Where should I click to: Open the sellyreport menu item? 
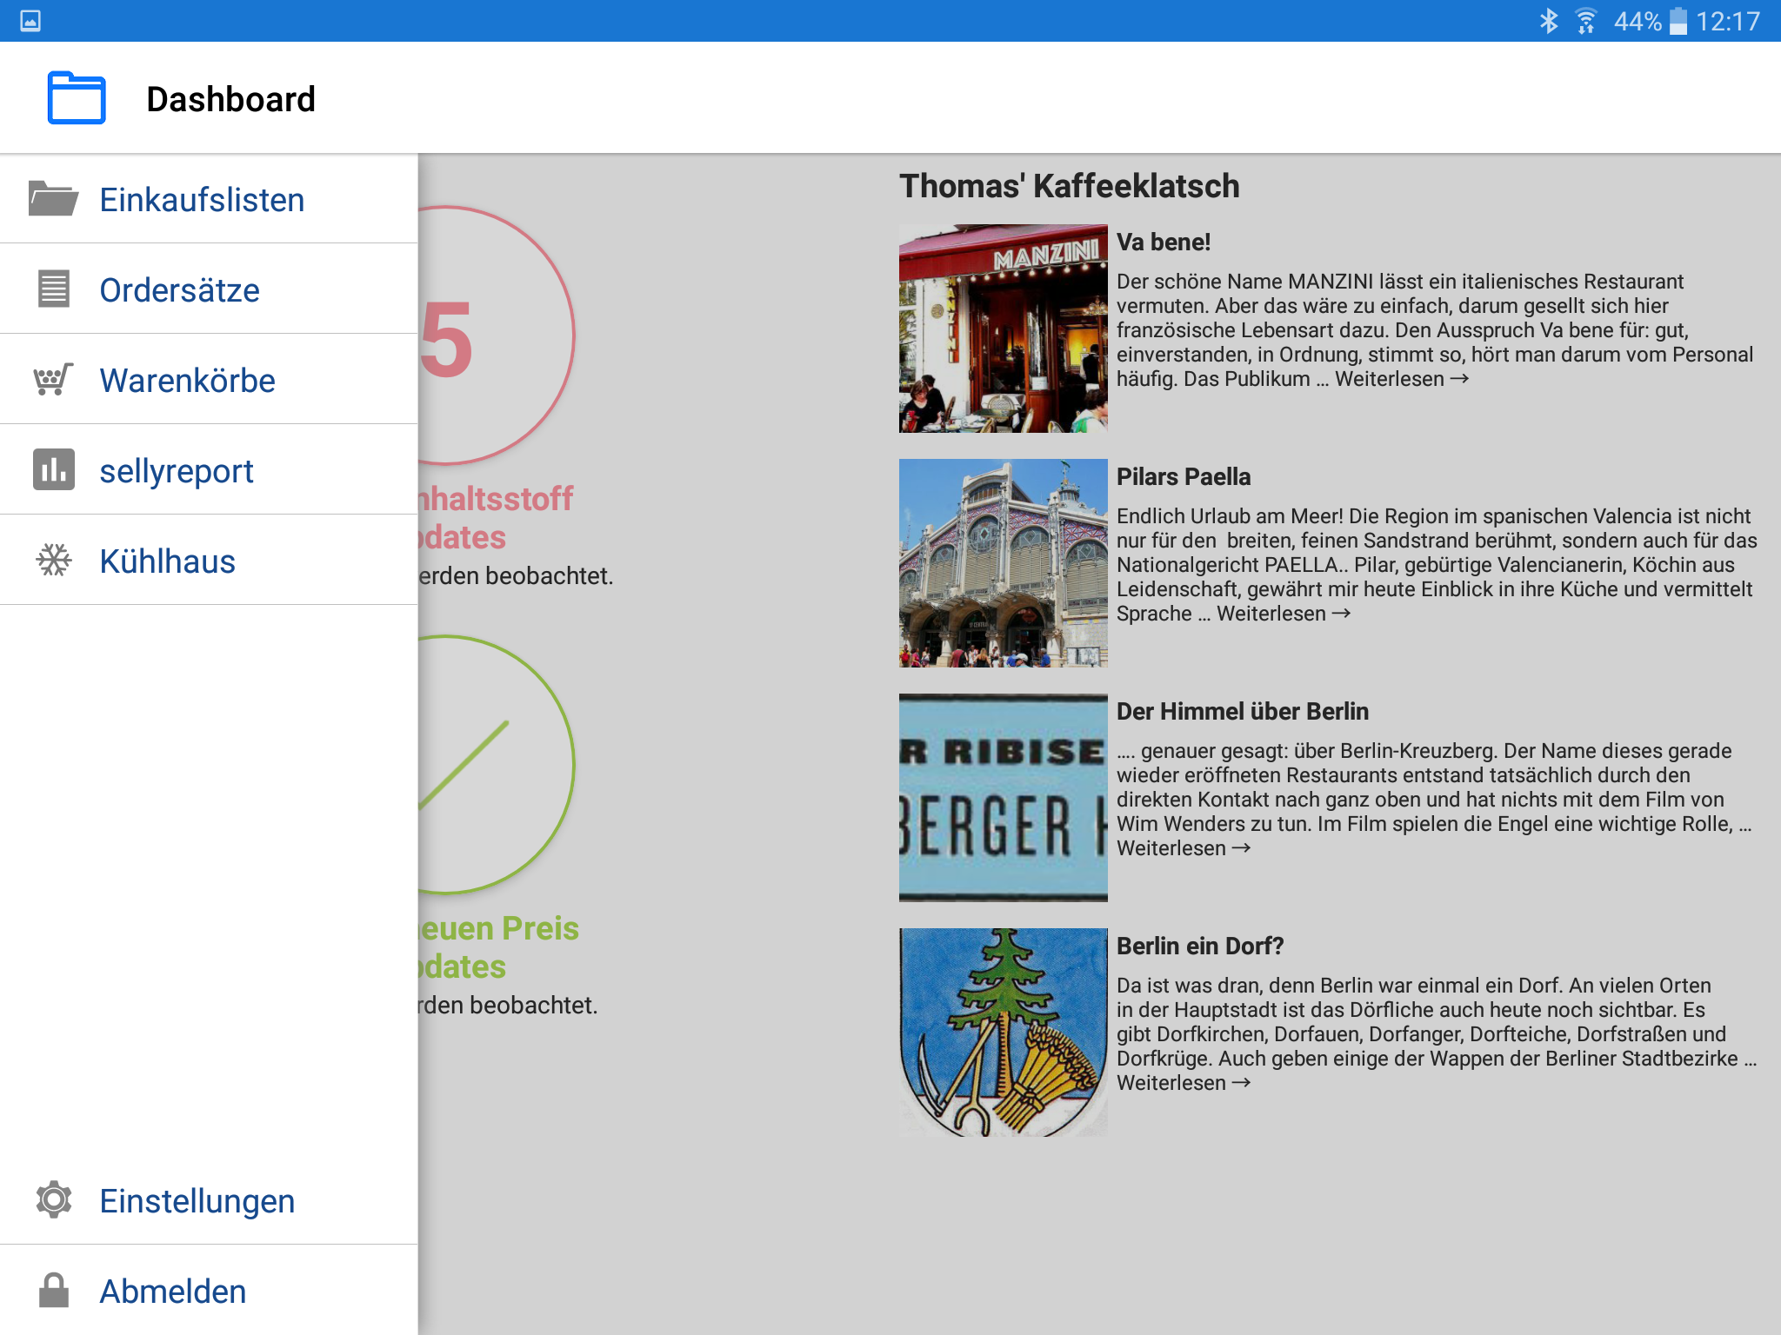pyautogui.click(x=177, y=471)
